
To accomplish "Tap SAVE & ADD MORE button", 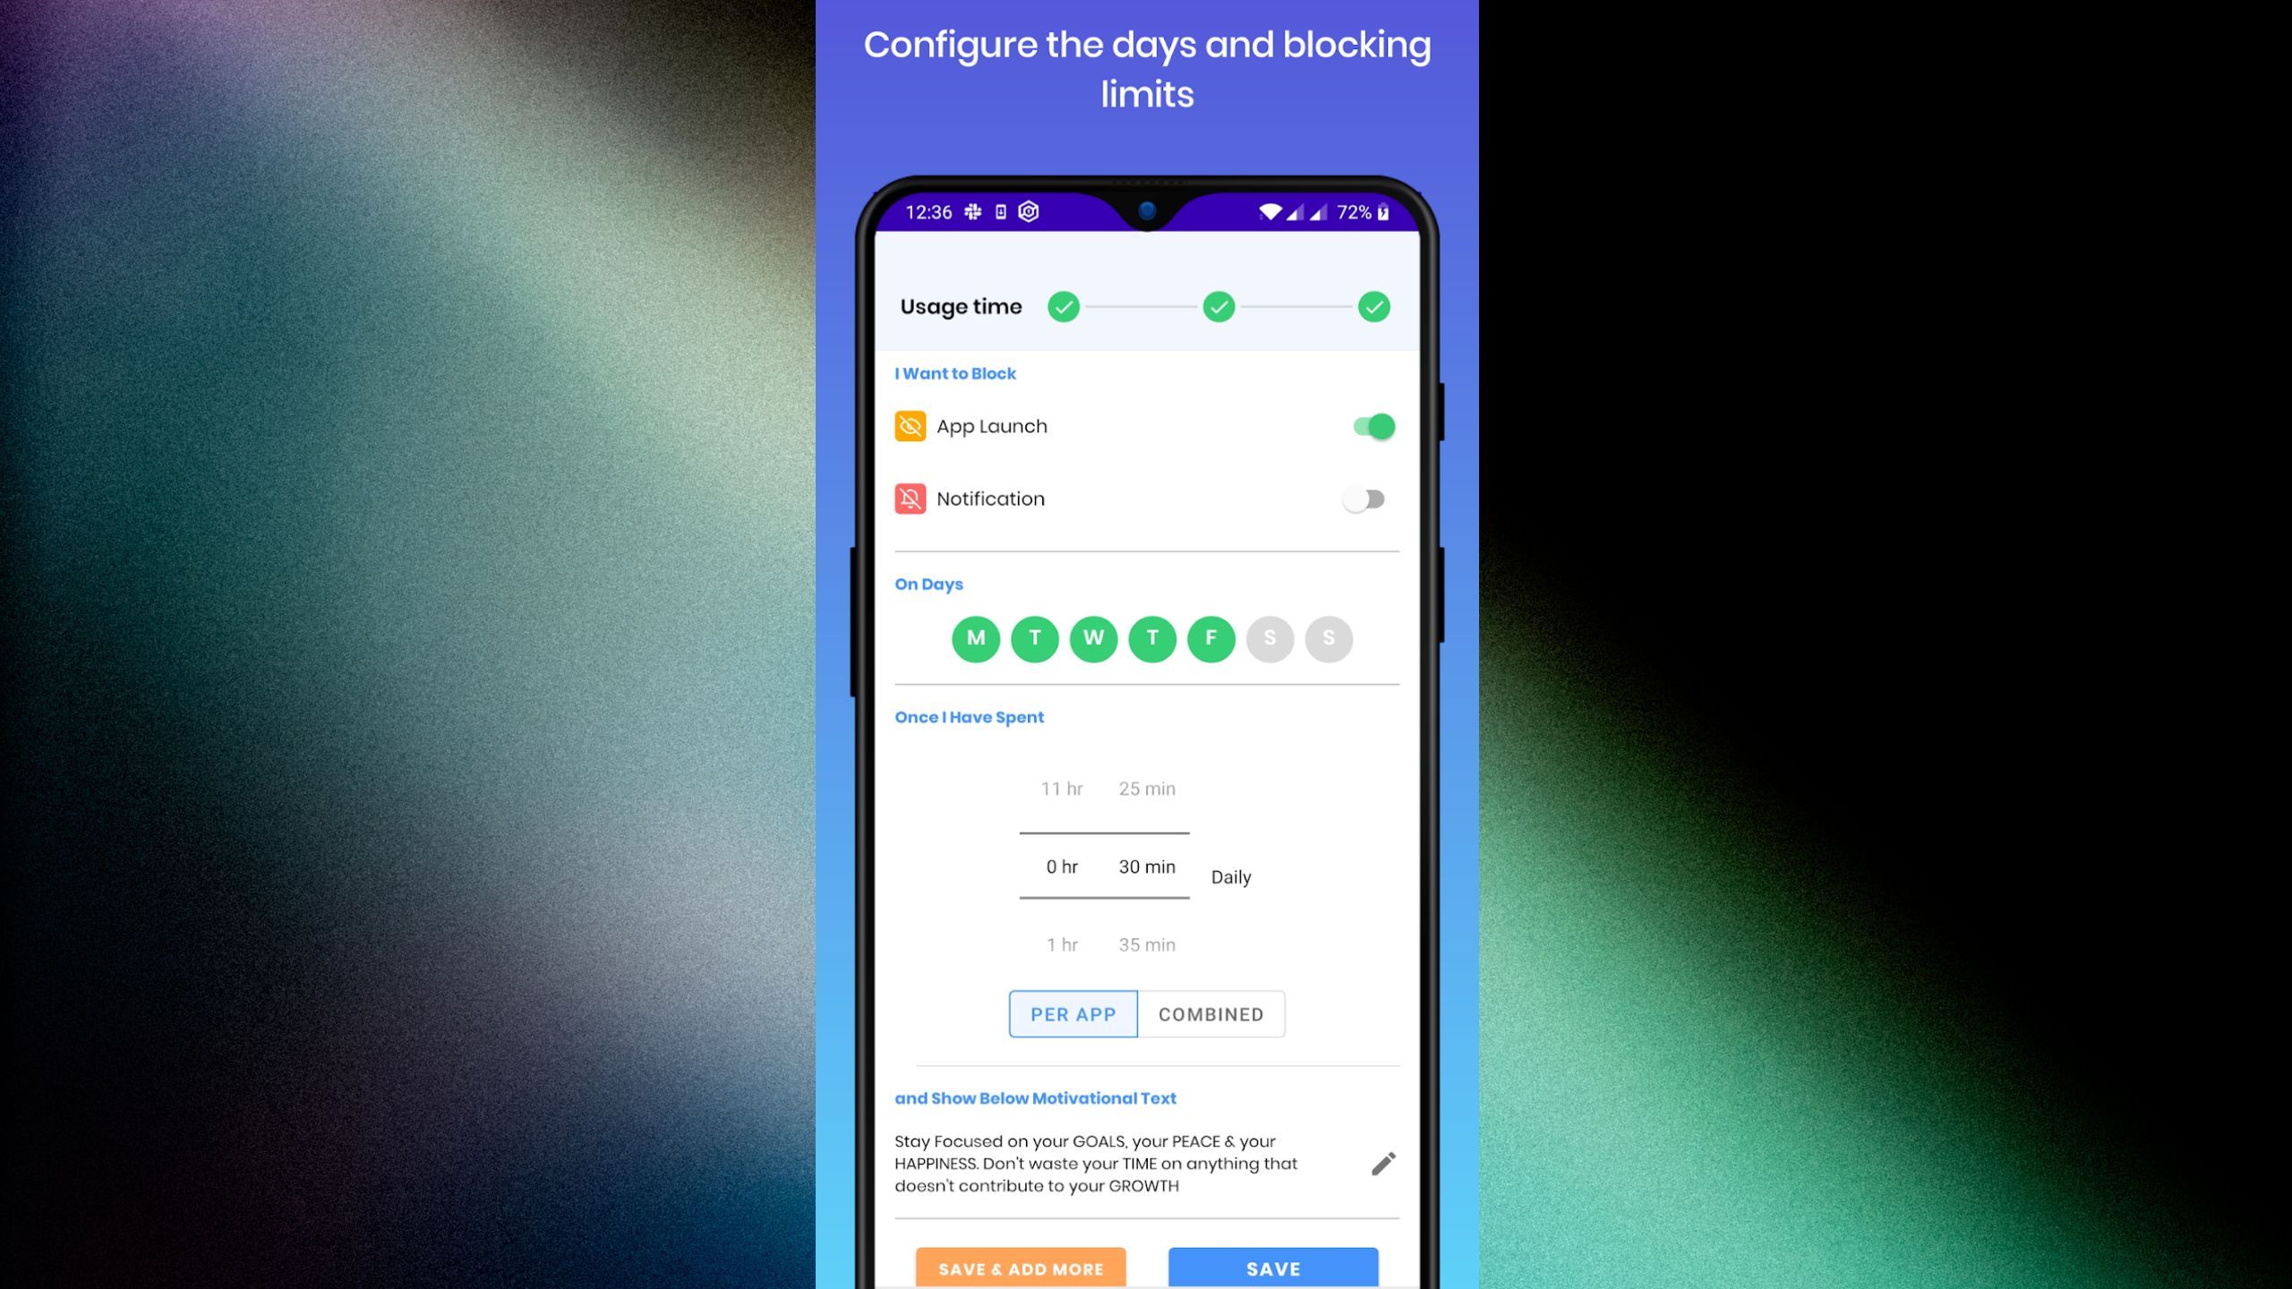I will click(x=1022, y=1267).
